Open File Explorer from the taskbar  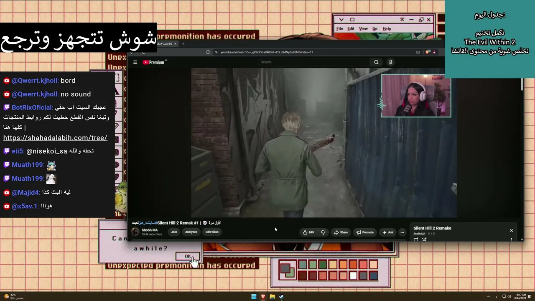pyautogui.click(x=272, y=297)
